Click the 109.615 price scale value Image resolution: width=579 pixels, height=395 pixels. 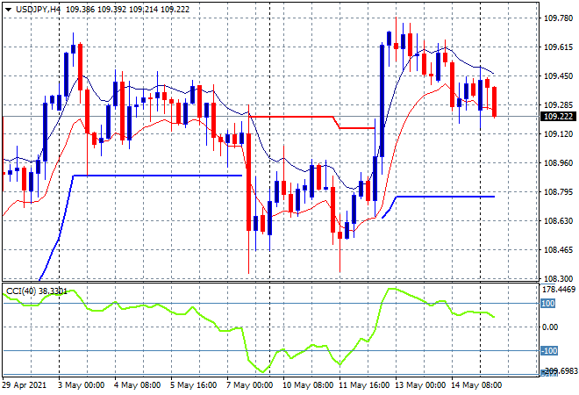coord(559,47)
